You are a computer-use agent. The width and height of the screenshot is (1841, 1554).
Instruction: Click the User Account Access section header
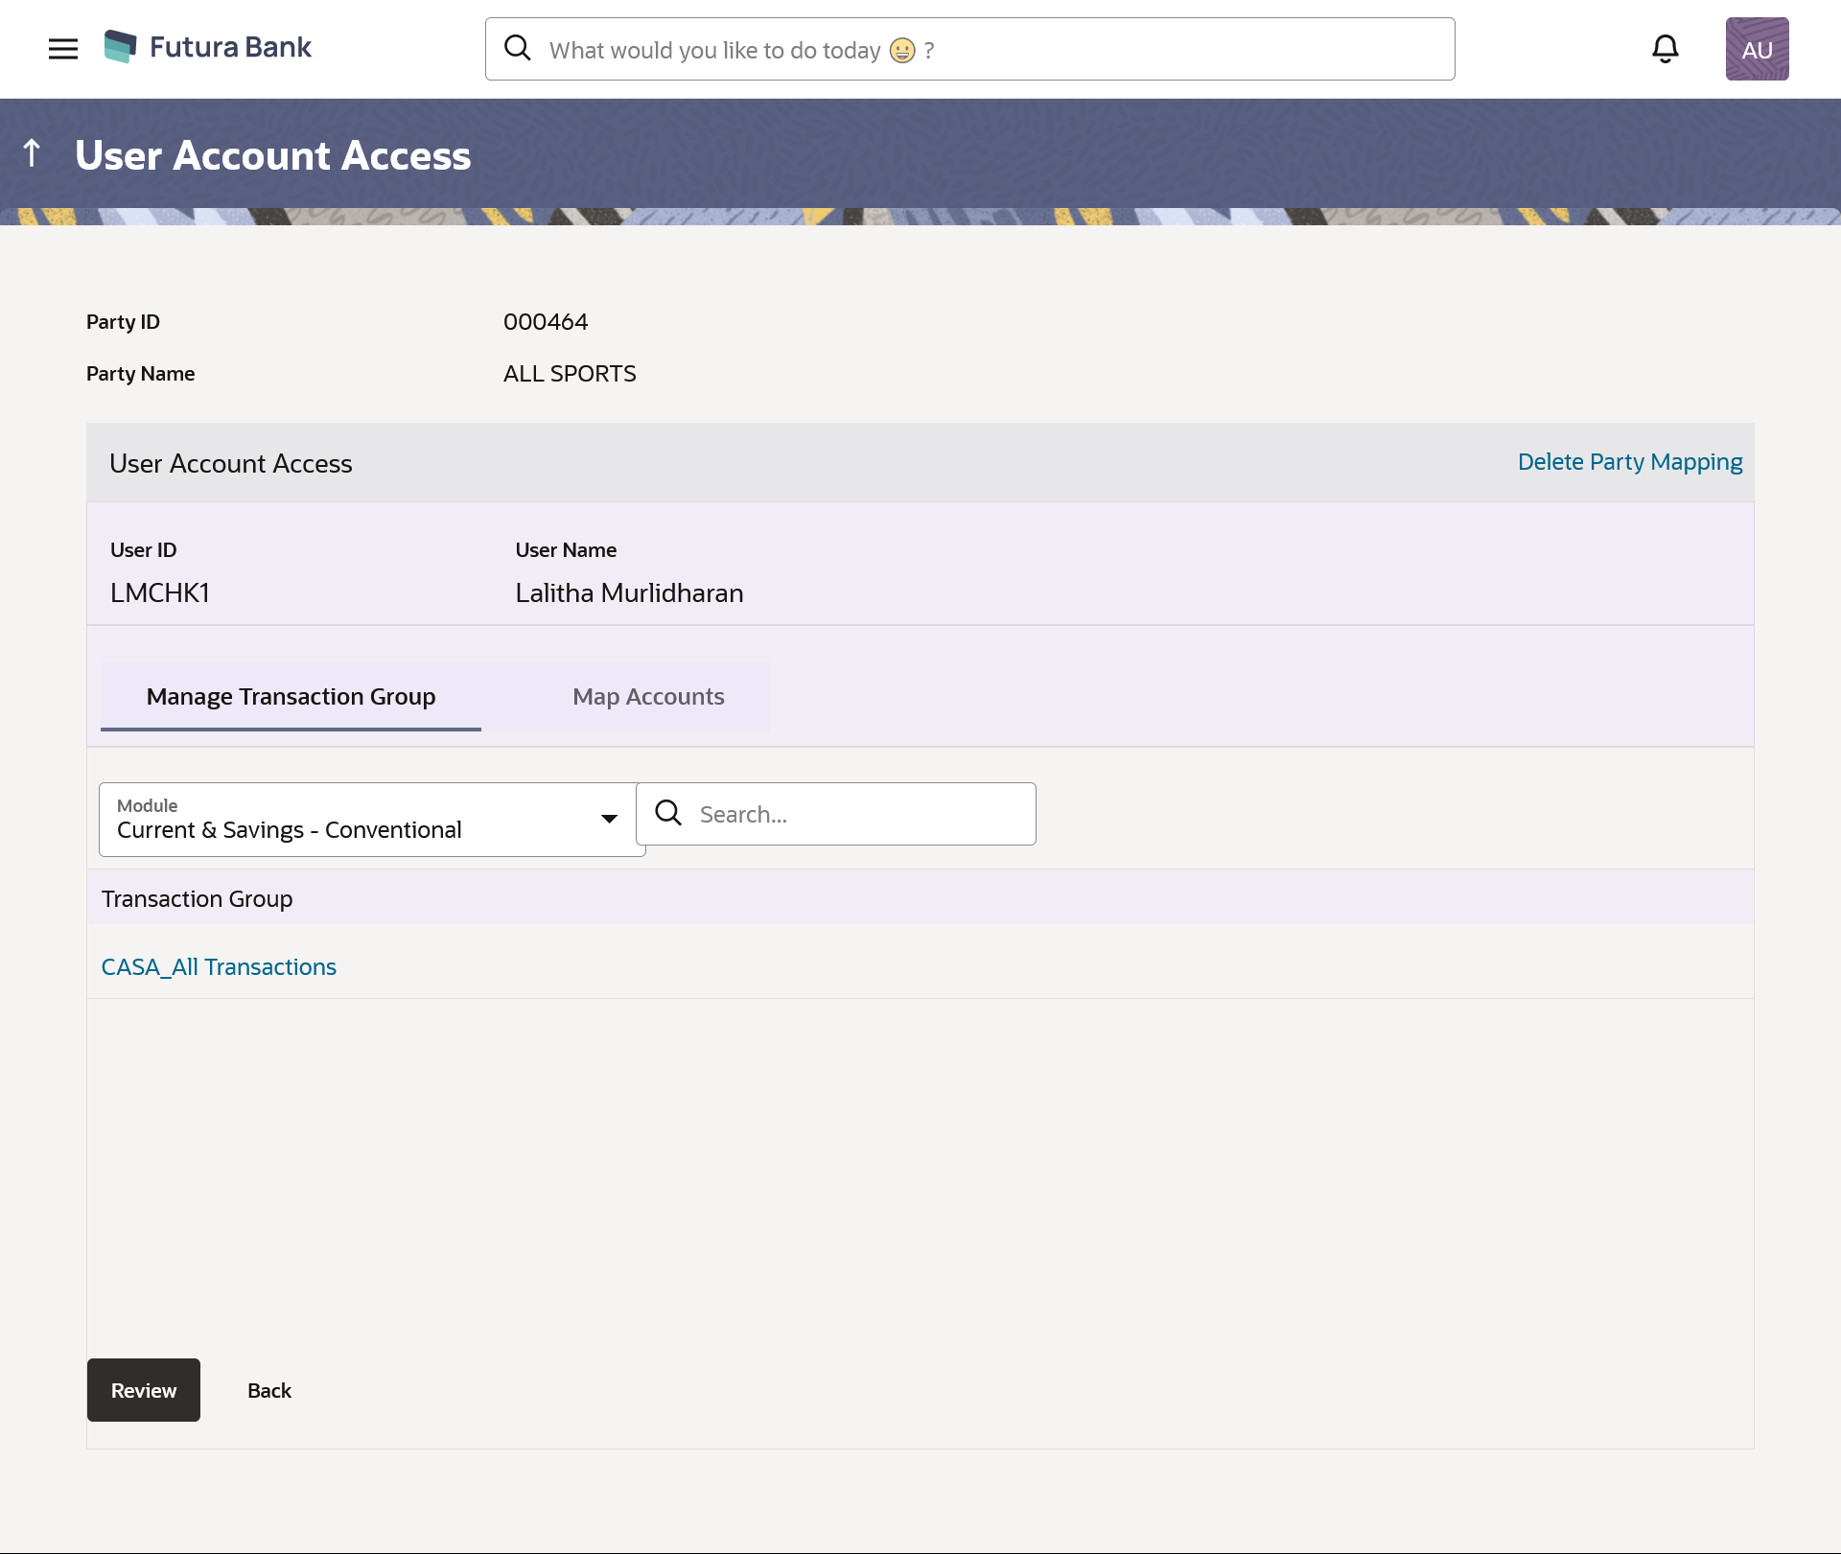click(x=231, y=464)
